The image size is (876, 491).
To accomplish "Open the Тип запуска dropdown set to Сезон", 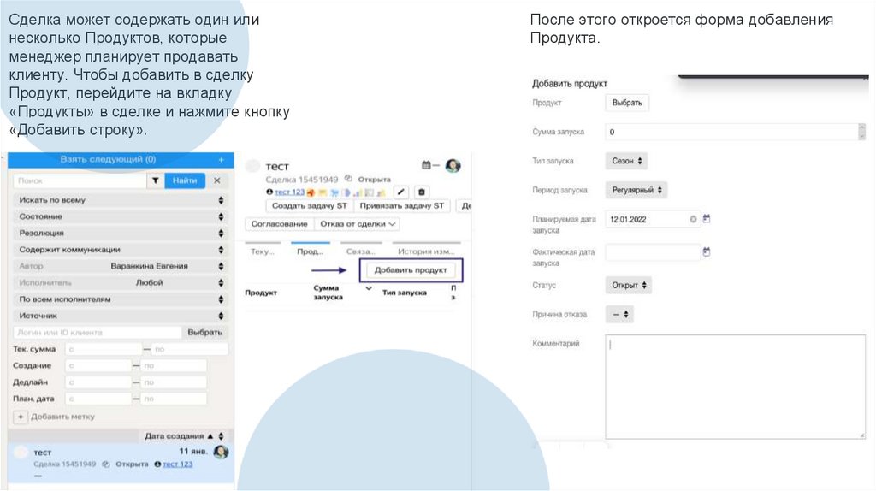I will point(626,161).
